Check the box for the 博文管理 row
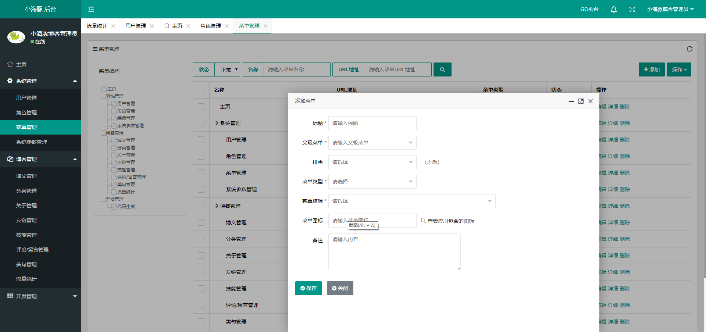706x332 pixels. coord(201,222)
